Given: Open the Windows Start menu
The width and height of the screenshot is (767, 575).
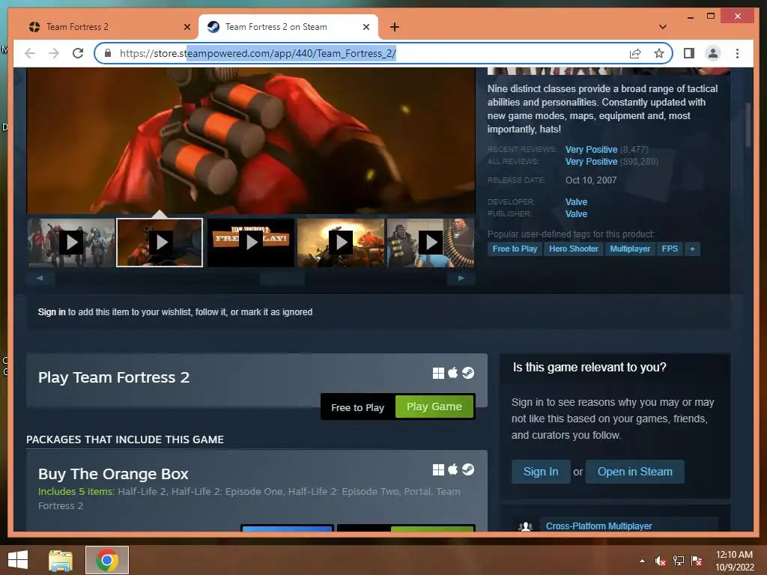Looking at the screenshot, I should tap(18, 560).
